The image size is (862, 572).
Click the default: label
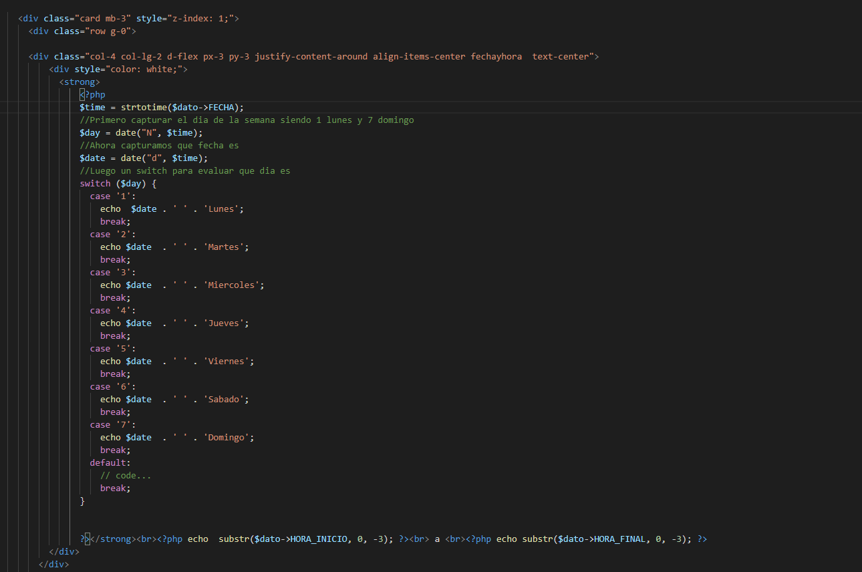click(111, 462)
